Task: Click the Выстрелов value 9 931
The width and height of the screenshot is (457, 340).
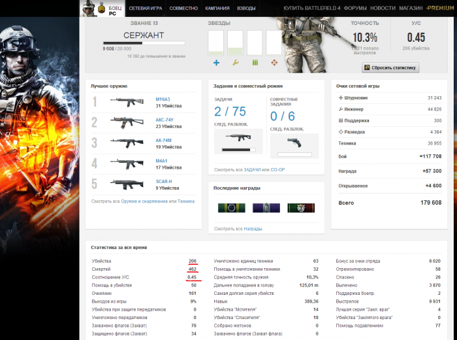Action: coord(435,301)
